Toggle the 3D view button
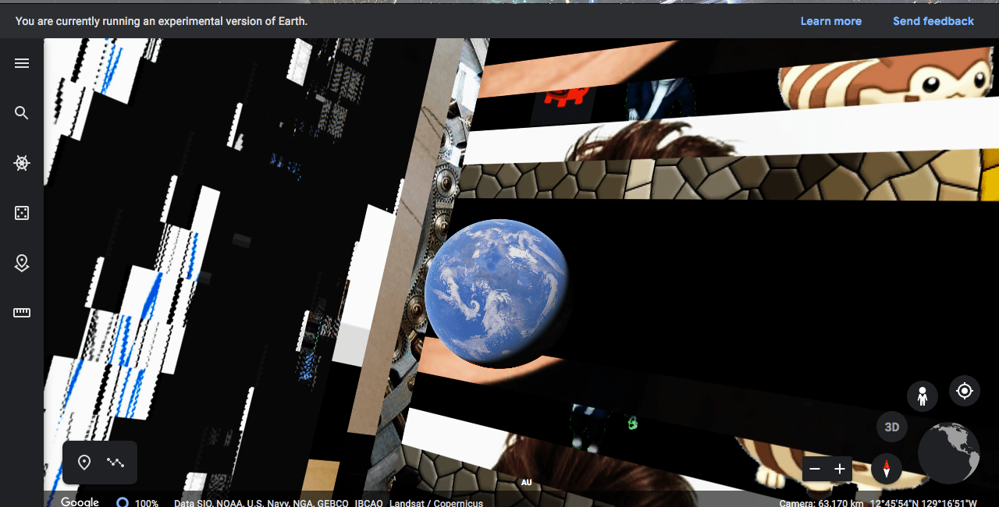999x507 pixels. pyautogui.click(x=892, y=427)
